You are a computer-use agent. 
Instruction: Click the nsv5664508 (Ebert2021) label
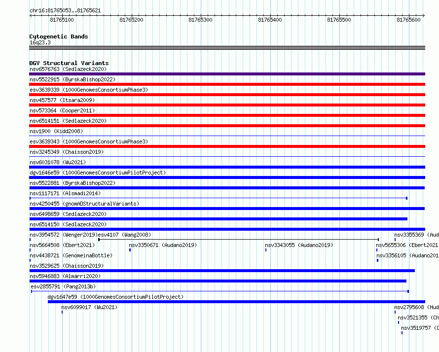click(x=62, y=245)
